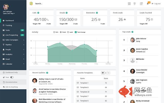Select star filter in Favorite Templates
164x103 pixels.
tap(106, 73)
